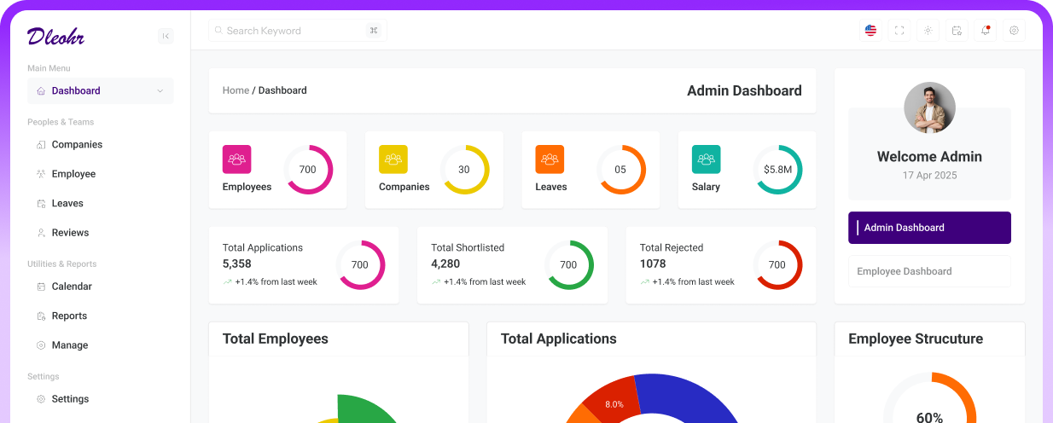This screenshot has height=423, width=1053.
Task: Open notifications bell
Action: pos(986,31)
